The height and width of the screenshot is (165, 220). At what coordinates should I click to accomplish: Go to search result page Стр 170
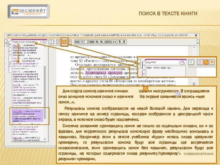pyautogui.click(x=17, y=137)
